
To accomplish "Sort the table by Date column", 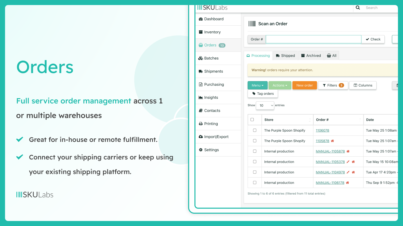I will coord(381,120).
